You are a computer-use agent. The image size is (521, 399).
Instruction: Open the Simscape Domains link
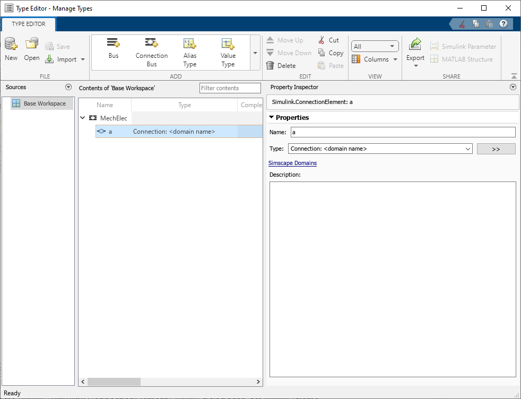coord(292,163)
